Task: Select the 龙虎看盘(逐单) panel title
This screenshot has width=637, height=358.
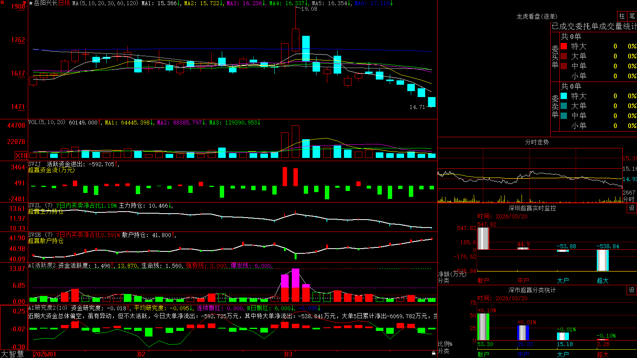Action: [537, 16]
